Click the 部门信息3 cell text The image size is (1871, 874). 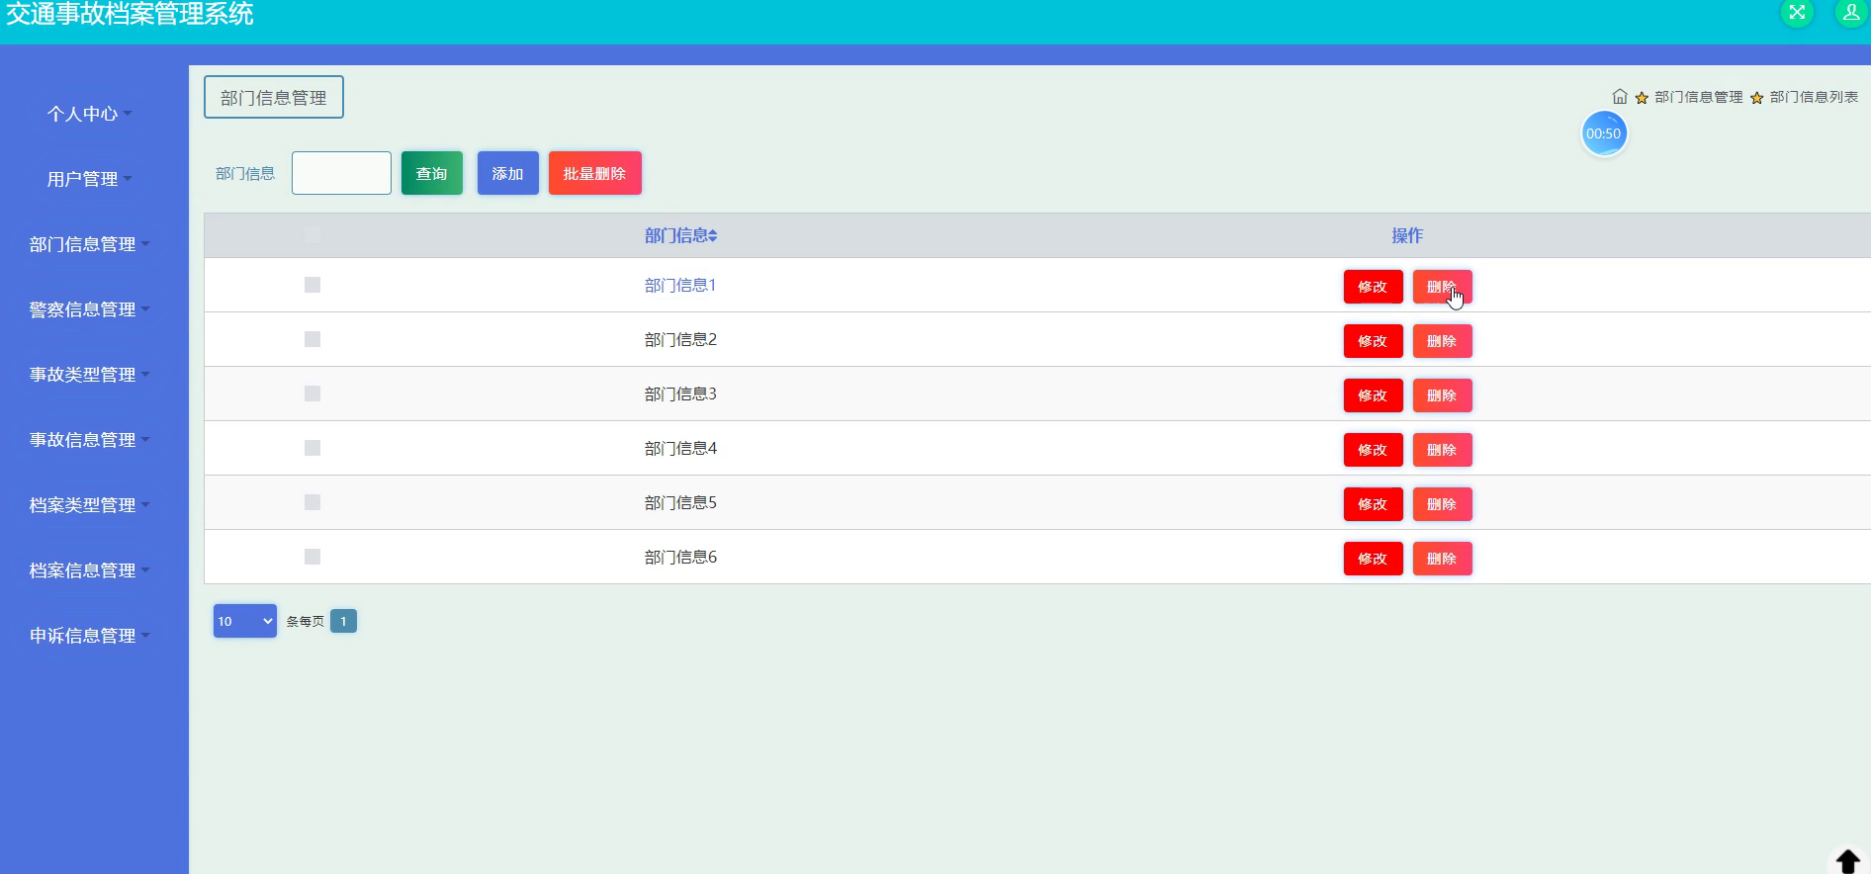pos(680,393)
